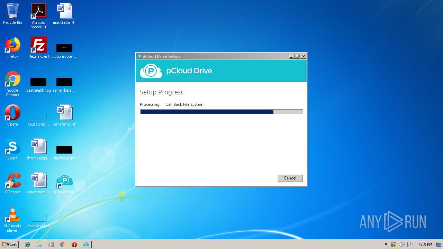Open Windows Explorer from taskbar
The image size is (443, 249).
39,245
